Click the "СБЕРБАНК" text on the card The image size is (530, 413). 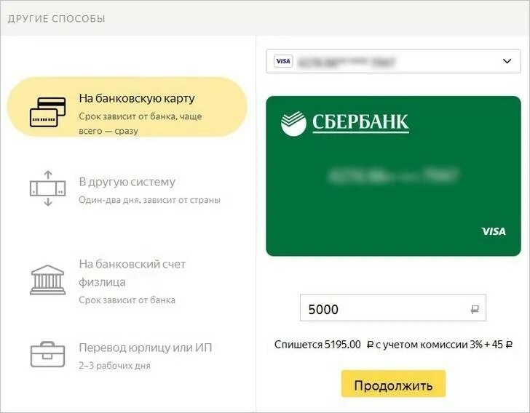(x=360, y=122)
